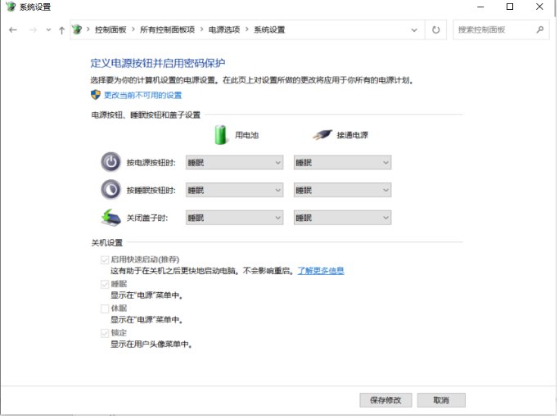Click the green battery icon

[x=220, y=134]
